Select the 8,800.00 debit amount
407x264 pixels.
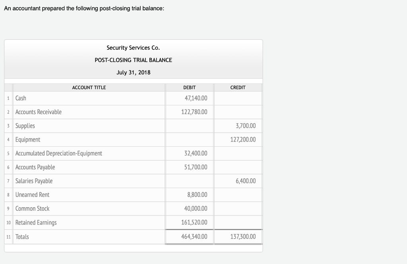click(197, 195)
